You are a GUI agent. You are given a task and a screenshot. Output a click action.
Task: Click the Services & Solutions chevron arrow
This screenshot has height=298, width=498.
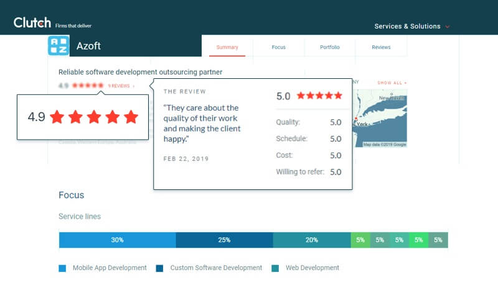click(x=447, y=27)
